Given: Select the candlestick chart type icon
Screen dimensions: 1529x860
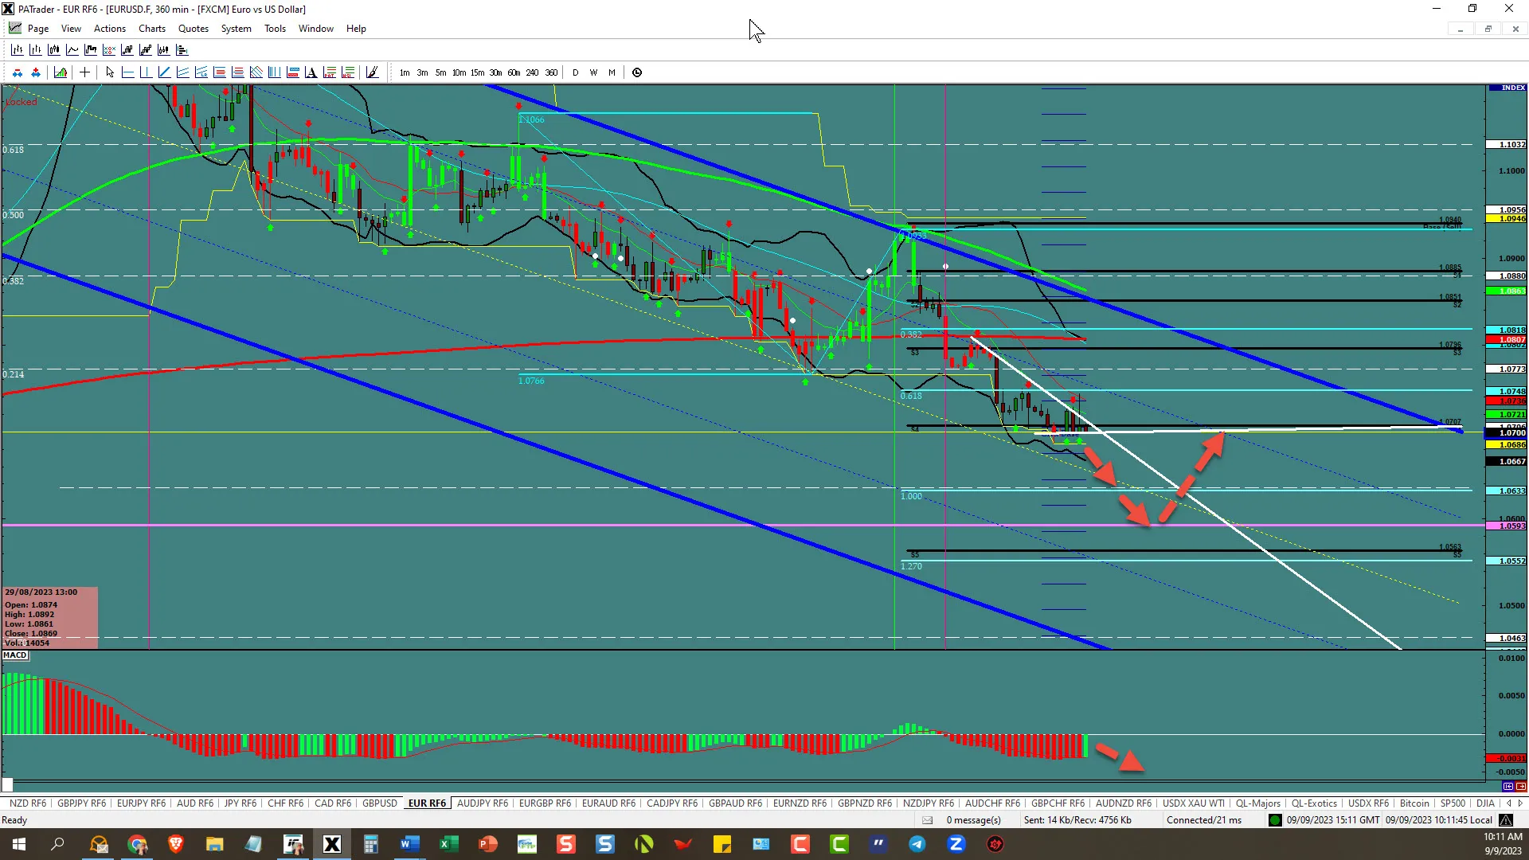Looking at the screenshot, I should coord(53,50).
